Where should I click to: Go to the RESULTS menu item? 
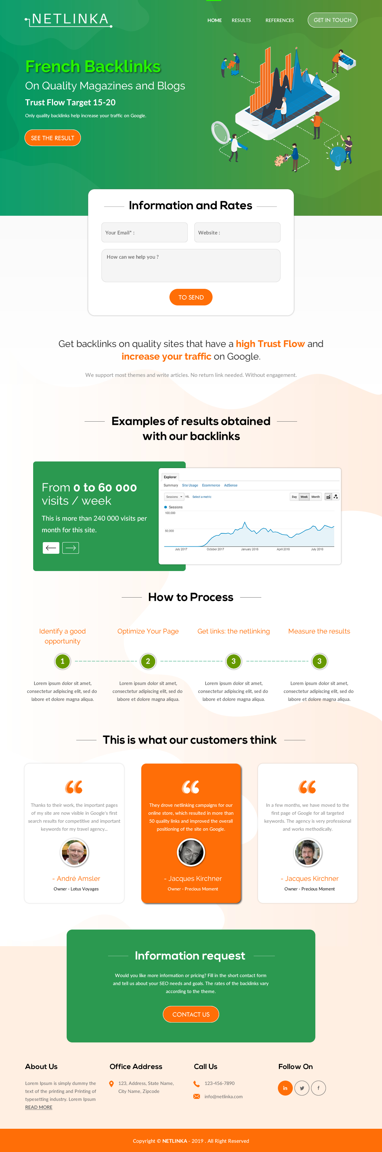coord(241,21)
